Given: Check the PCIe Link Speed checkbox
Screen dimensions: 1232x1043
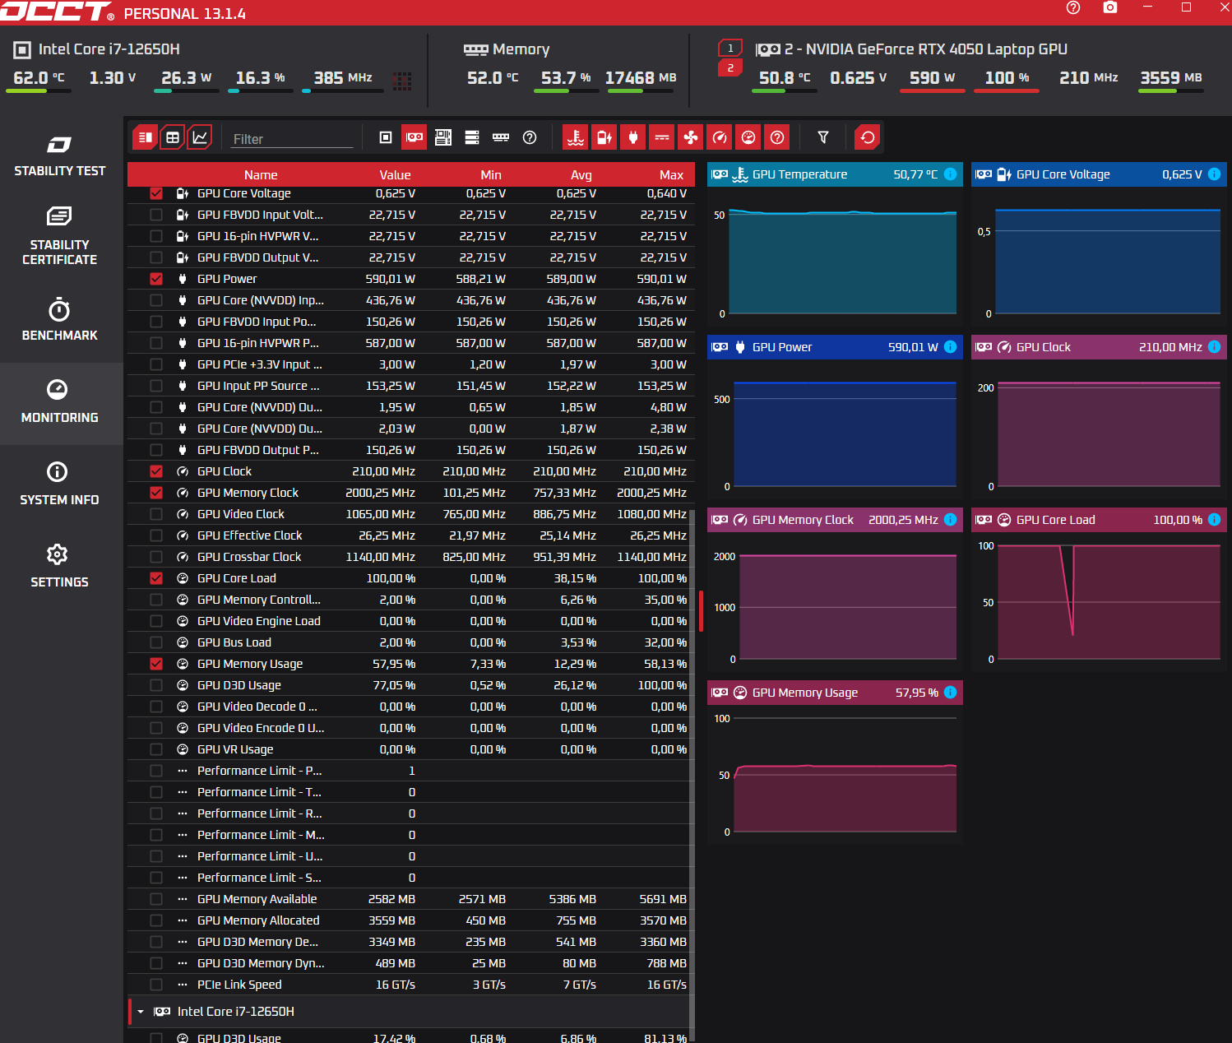Looking at the screenshot, I should point(156,985).
